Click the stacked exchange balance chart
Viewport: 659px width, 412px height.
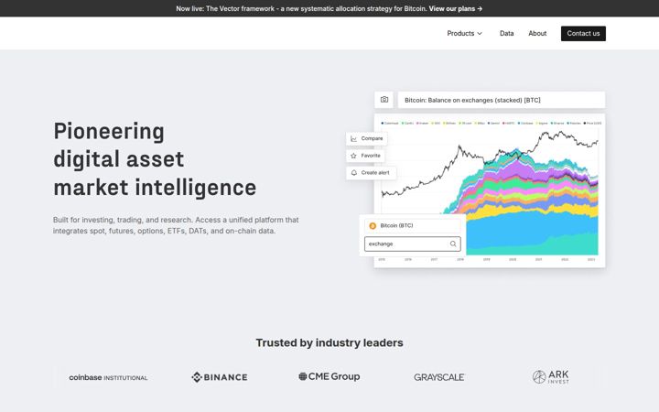pyautogui.click(x=490, y=190)
